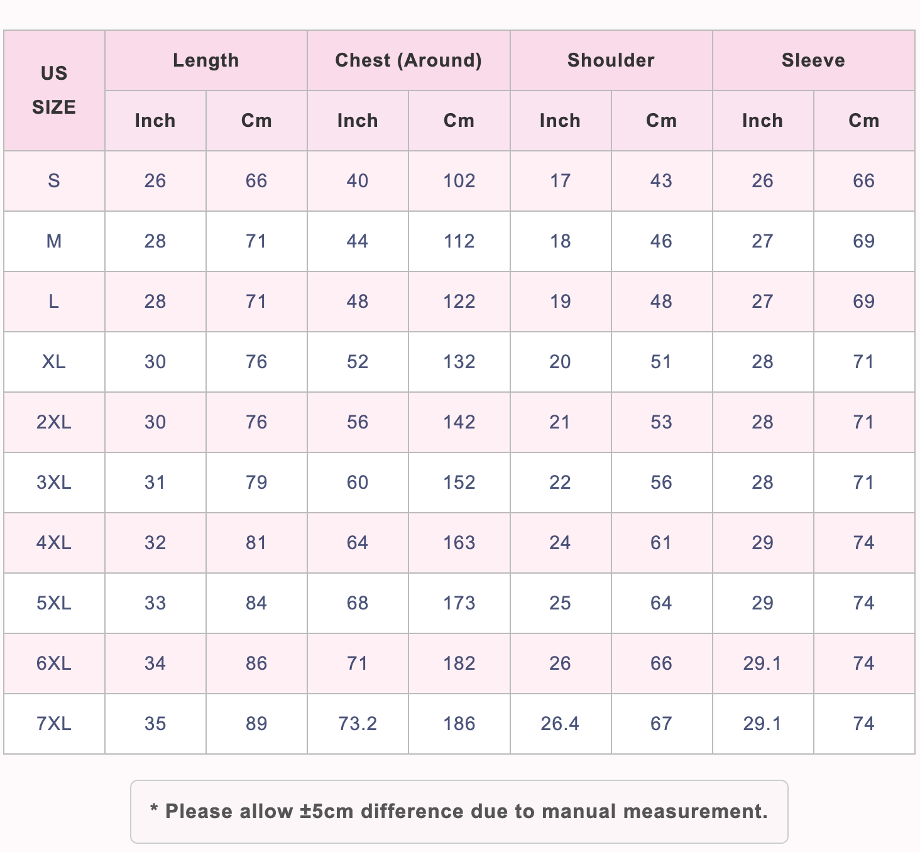
Task: Select the 6XL size row label
Action: 54,664
